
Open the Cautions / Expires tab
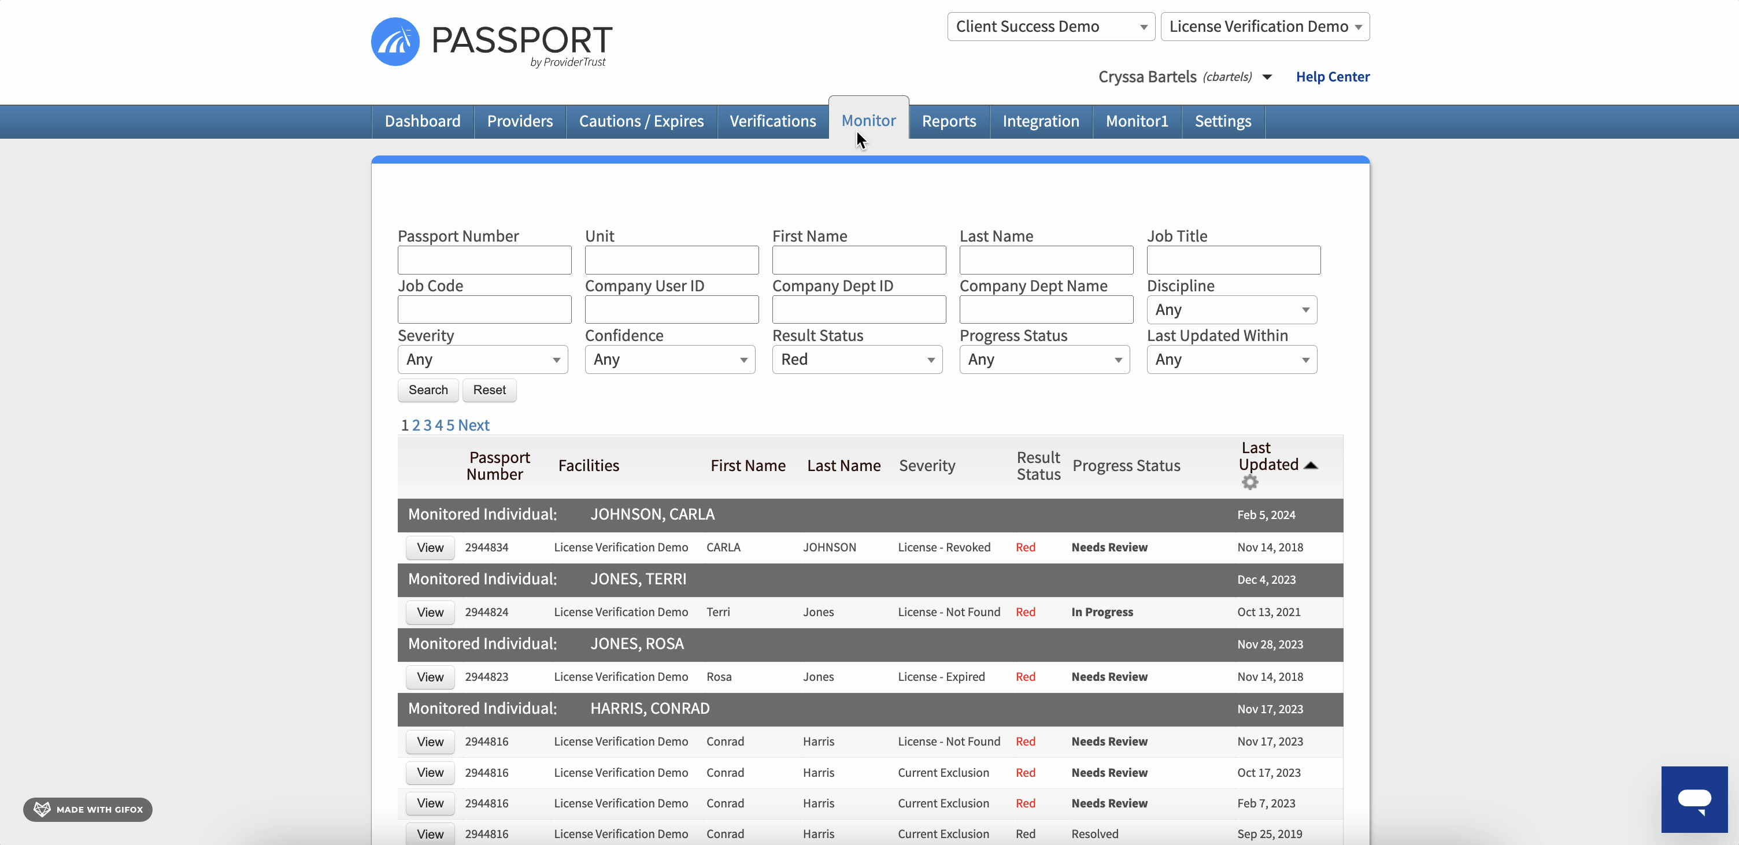click(x=641, y=121)
